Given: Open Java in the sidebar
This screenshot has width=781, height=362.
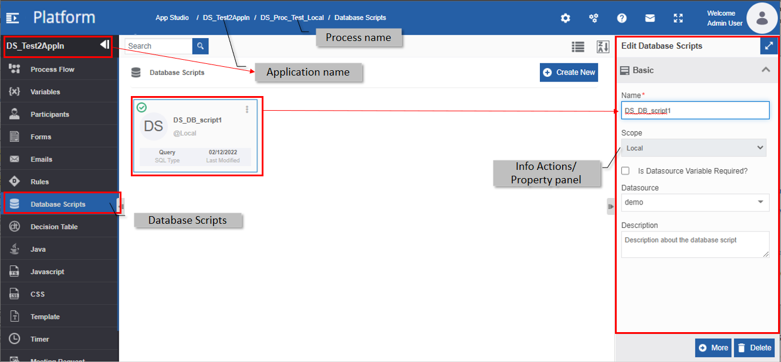Looking at the screenshot, I should pyautogui.click(x=59, y=249).
